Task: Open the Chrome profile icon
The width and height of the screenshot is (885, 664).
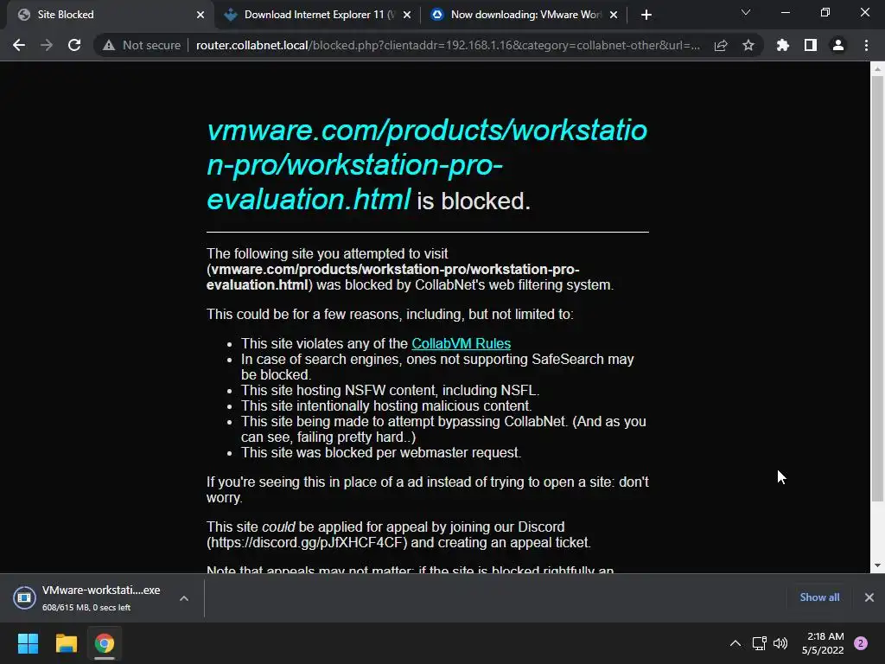Action: click(x=838, y=45)
